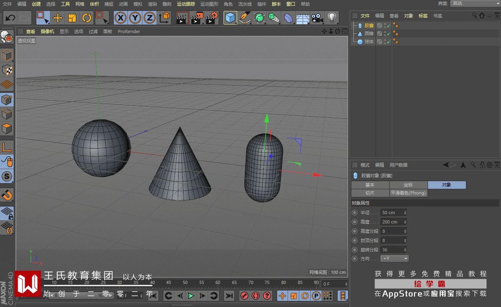The width and height of the screenshot is (501, 307).
Task: Click the Scale tool icon
Action: point(72,18)
